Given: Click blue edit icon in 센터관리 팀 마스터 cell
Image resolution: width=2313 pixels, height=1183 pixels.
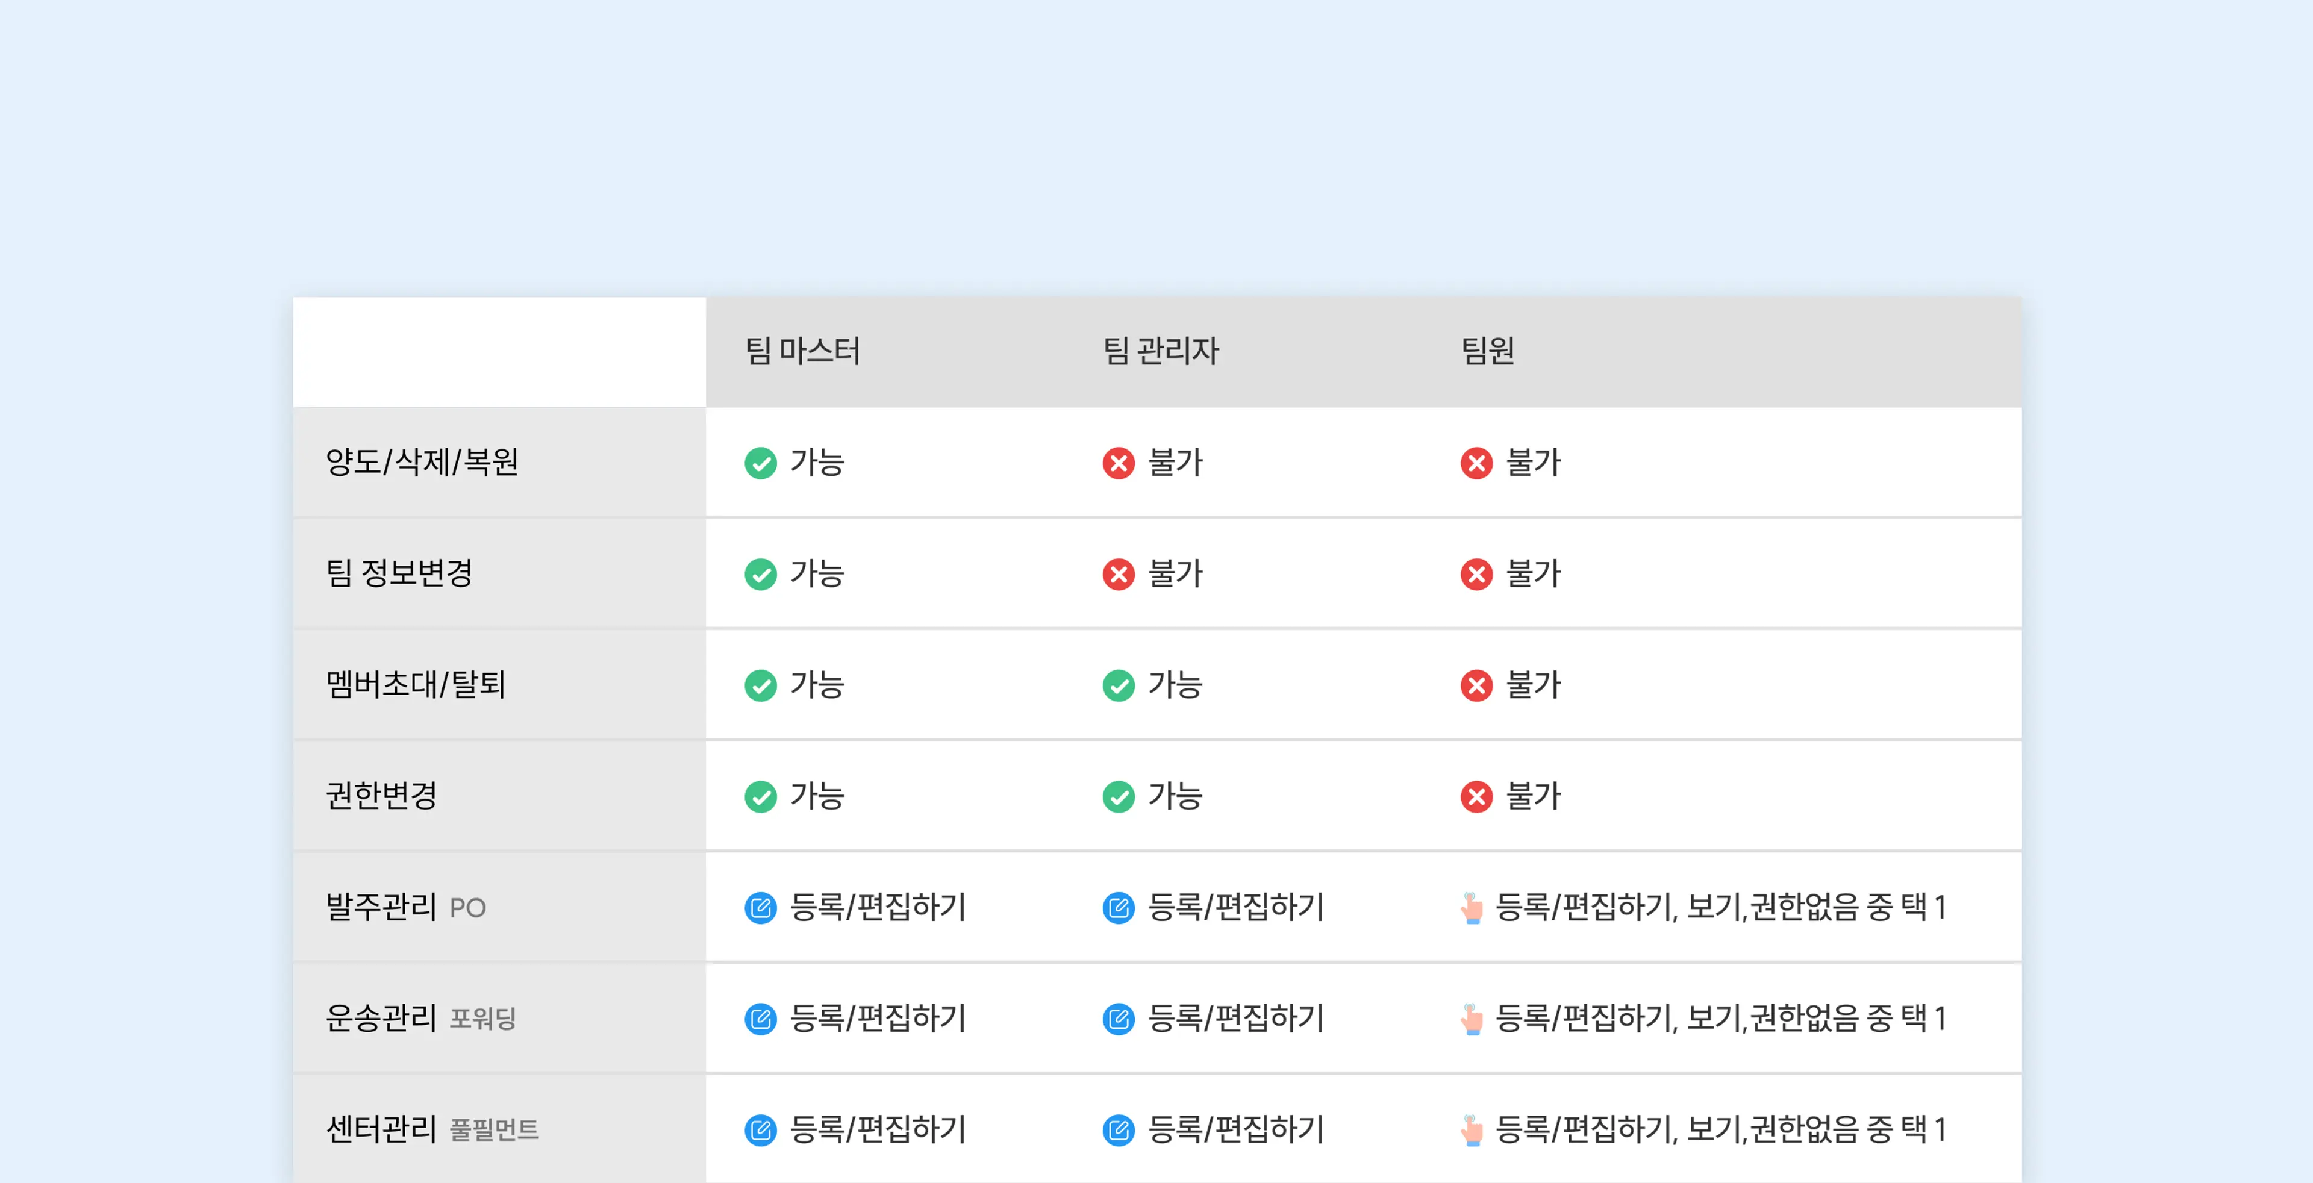Looking at the screenshot, I should click(x=761, y=1131).
